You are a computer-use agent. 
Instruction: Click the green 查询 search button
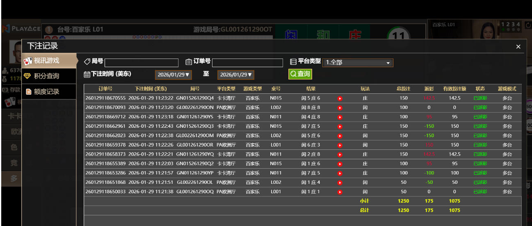[x=300, y=74]
